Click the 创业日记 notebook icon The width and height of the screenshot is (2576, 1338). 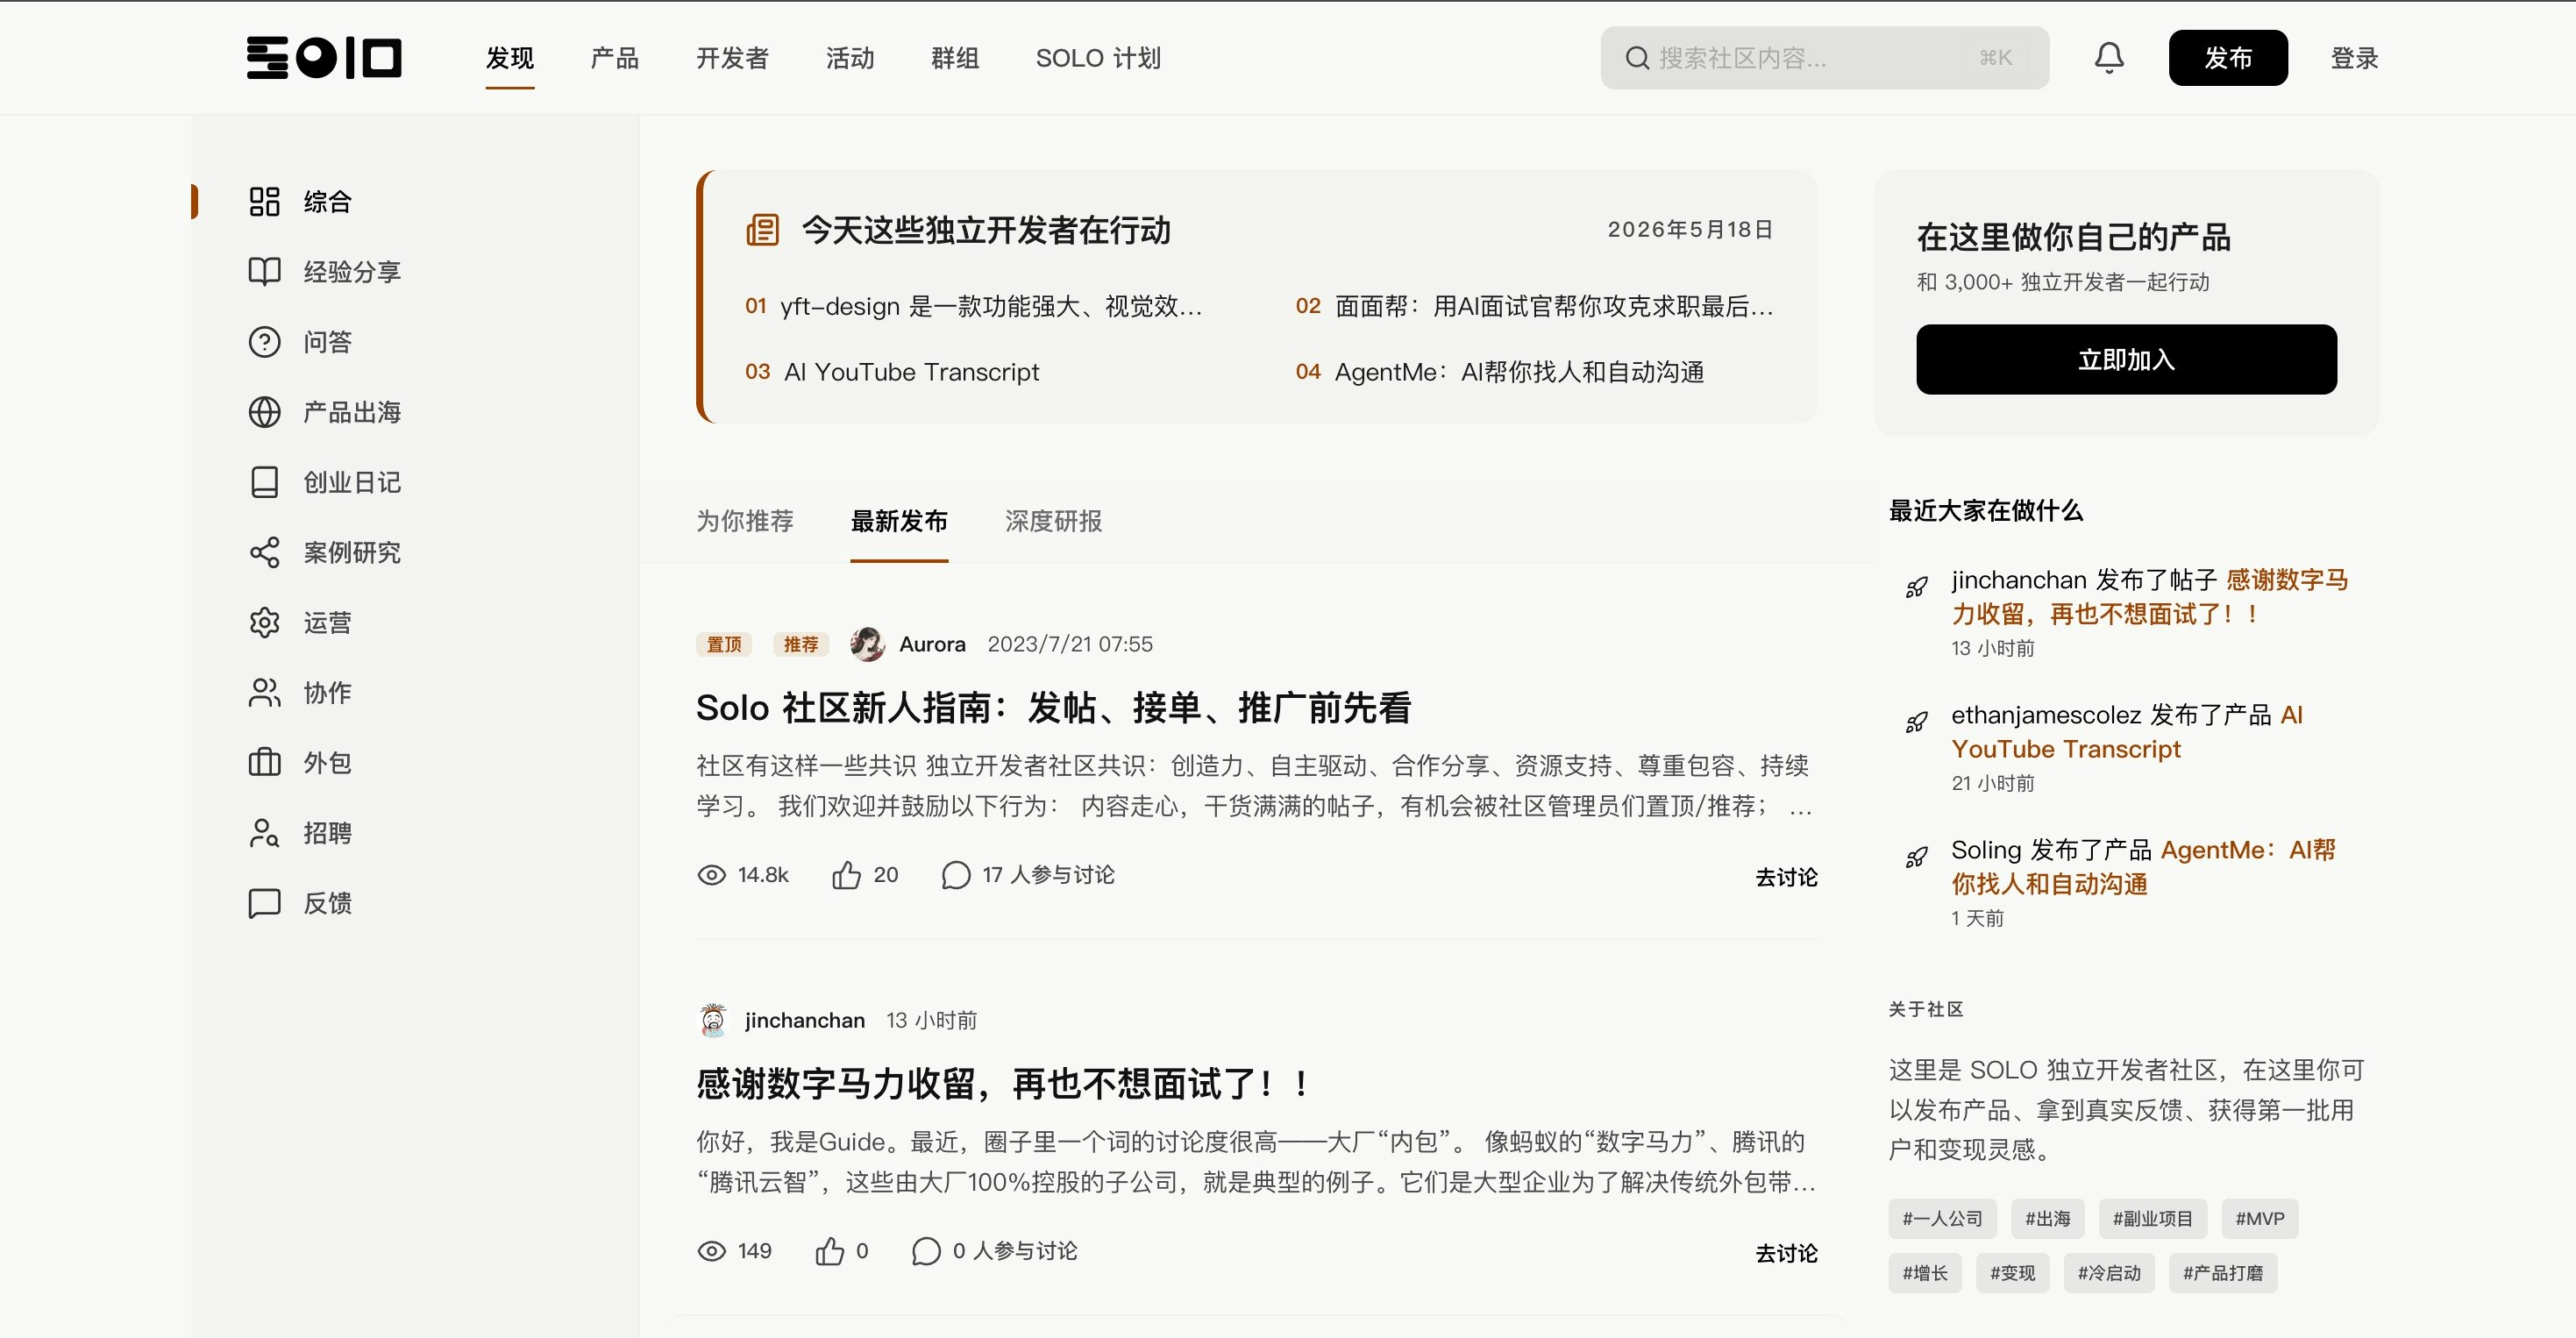[264, 482]
